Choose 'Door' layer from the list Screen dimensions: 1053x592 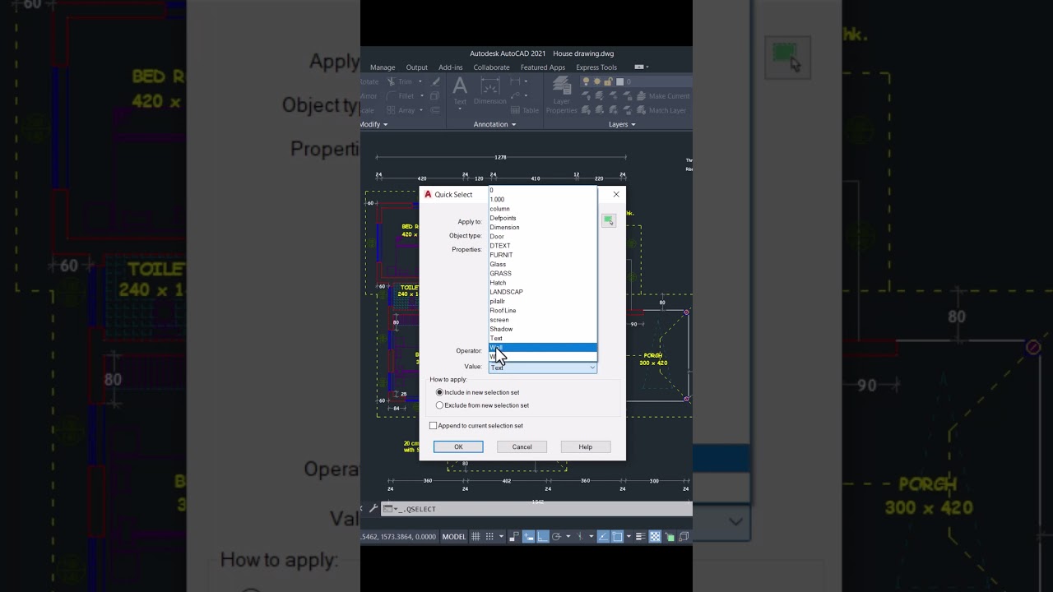click(x=542, y=237)
